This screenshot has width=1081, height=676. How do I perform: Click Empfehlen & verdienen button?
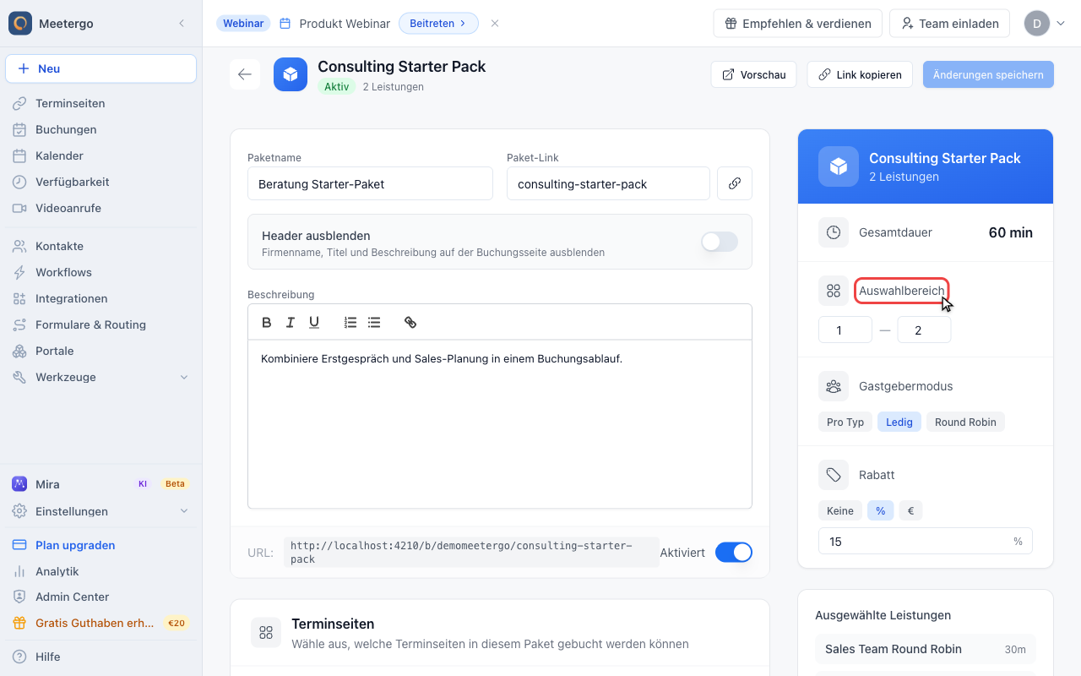click(x=798, y=24)
